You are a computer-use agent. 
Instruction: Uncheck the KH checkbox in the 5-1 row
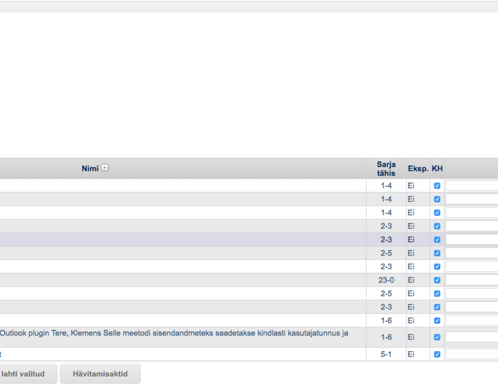(437, 354)
